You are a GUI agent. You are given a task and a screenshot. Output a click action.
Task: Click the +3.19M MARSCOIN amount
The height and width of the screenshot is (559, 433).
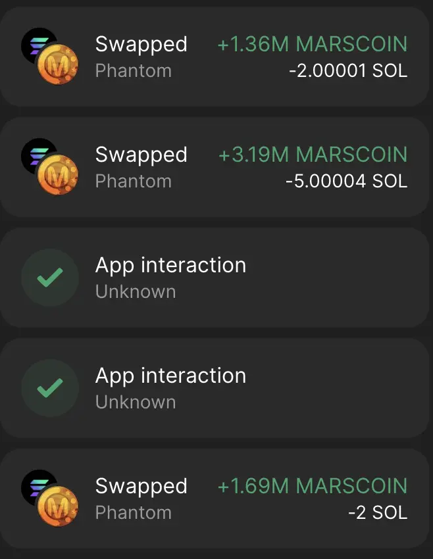313,155
